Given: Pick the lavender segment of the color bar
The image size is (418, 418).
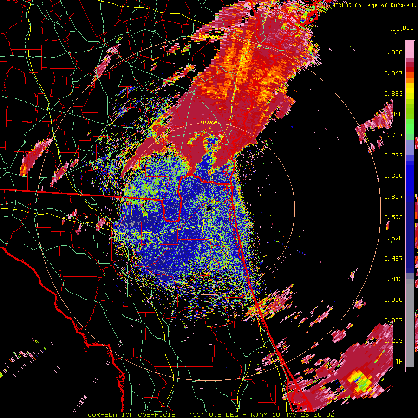Looking at the screenshot, I should coord(410,148).
